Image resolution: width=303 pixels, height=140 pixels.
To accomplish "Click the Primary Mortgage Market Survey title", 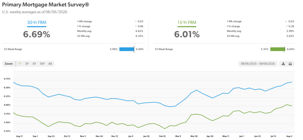I will [x=46, y=5].
